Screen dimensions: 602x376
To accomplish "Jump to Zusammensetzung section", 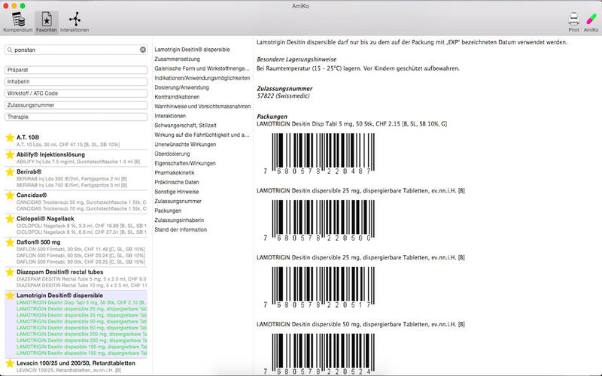I will [x=177, y=59].
